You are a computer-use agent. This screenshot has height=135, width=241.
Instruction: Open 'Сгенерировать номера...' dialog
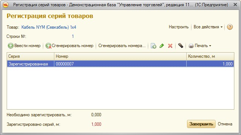pyautogui.click(x=122, y=46)
